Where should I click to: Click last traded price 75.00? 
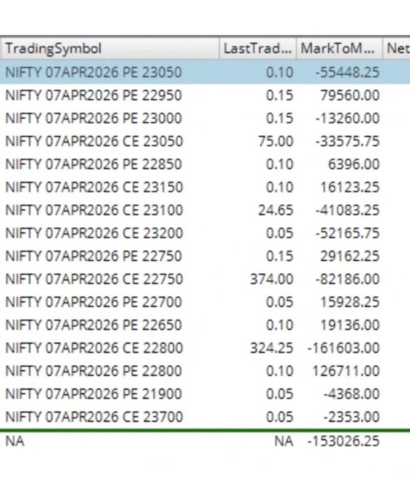[276, 141]
